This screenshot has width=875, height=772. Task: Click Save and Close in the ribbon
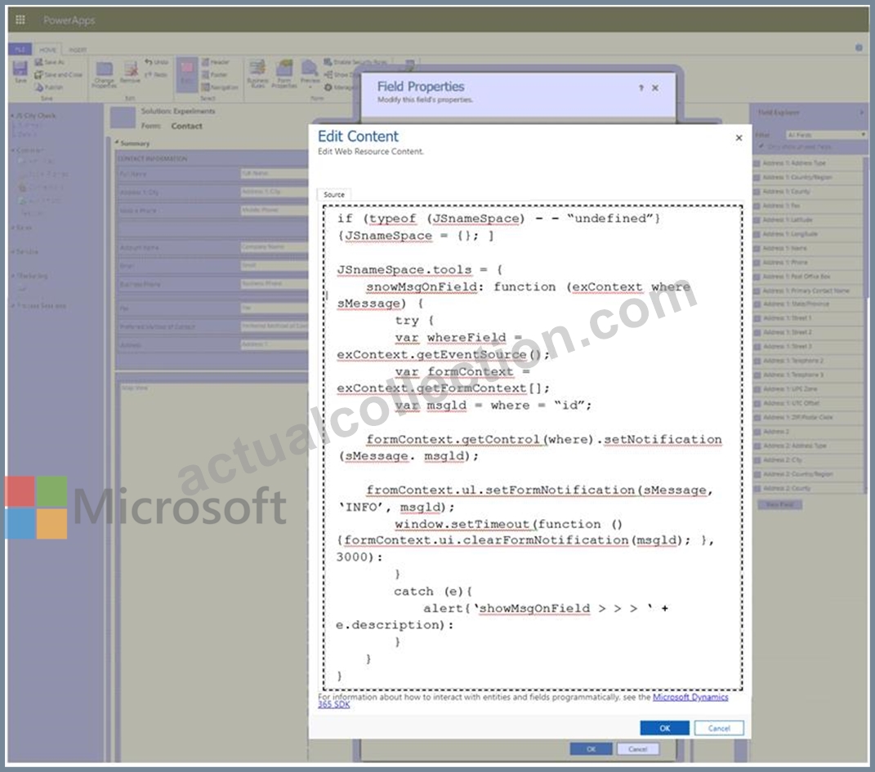(58, 75)
